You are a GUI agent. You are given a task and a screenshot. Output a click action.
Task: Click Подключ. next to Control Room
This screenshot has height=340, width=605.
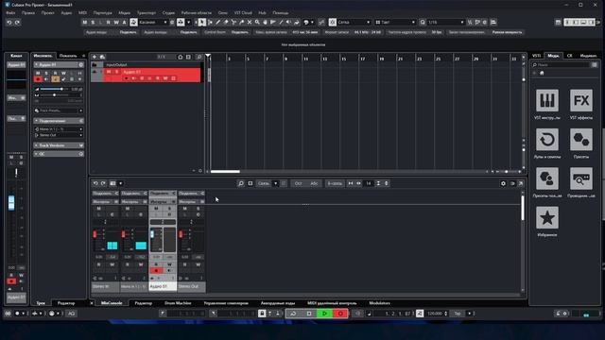point(239,32)
